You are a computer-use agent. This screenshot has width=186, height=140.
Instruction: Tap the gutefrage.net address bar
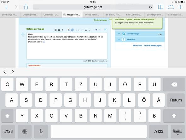93,7
